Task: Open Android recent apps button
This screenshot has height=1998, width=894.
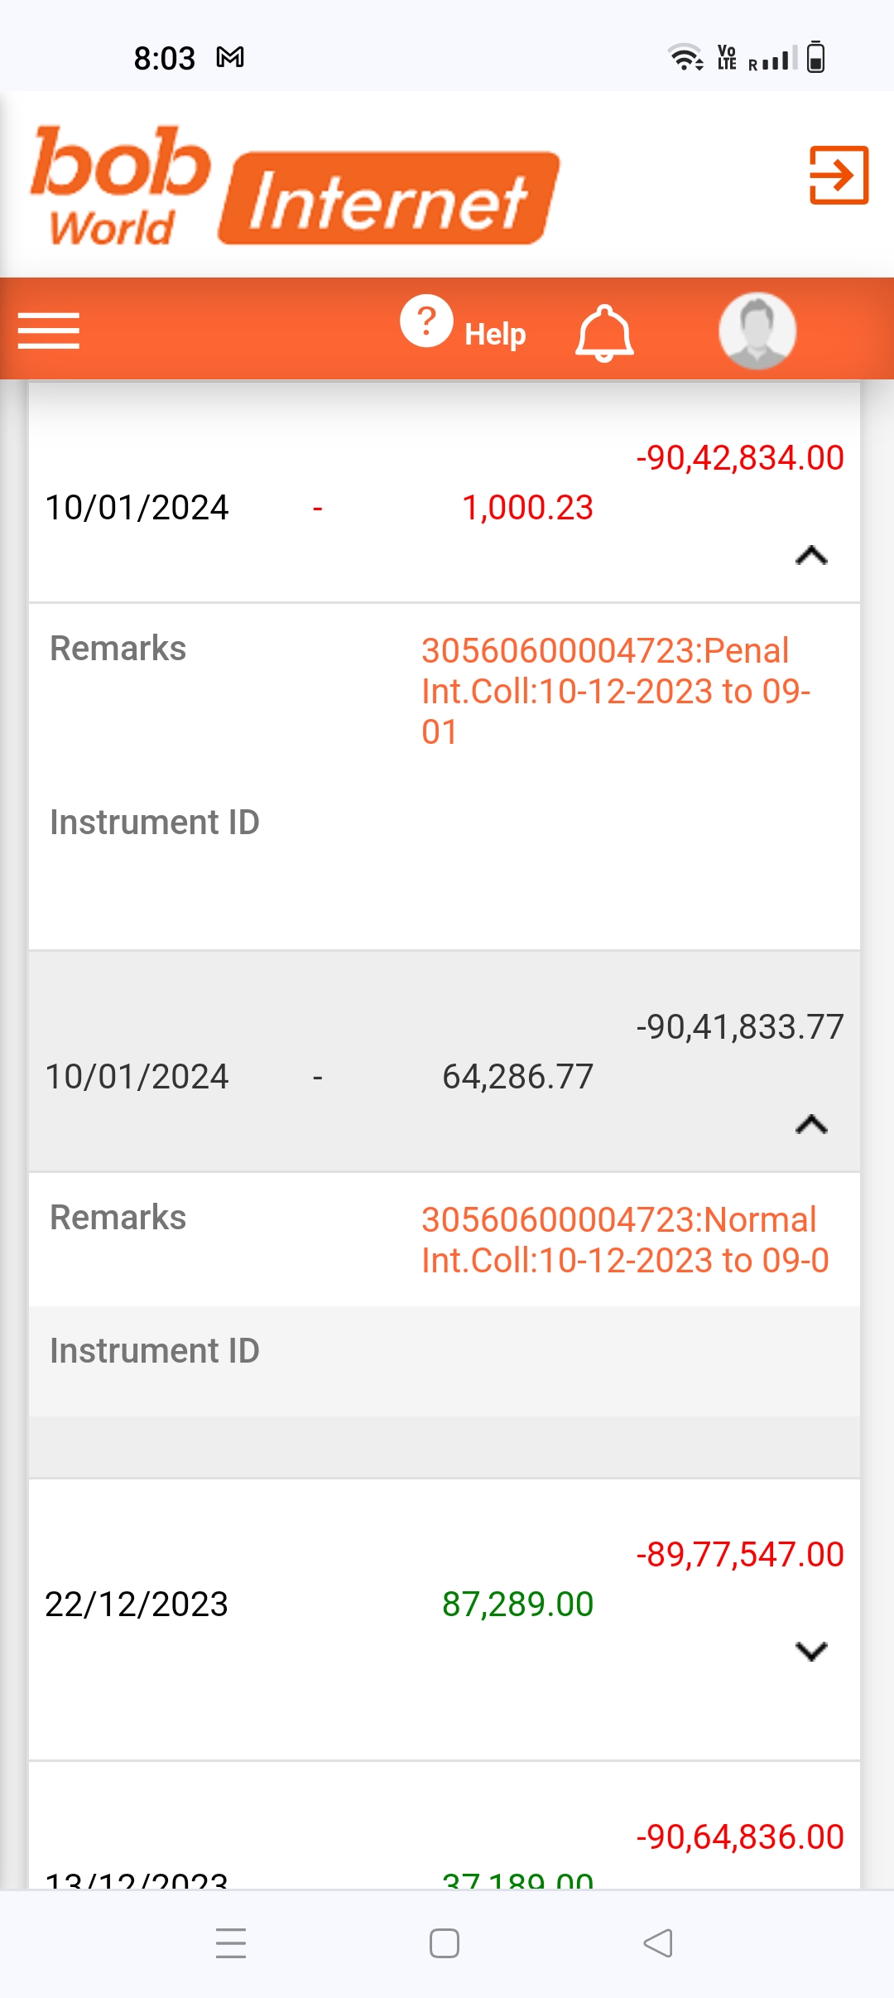Action: [x=231, y=1943]
